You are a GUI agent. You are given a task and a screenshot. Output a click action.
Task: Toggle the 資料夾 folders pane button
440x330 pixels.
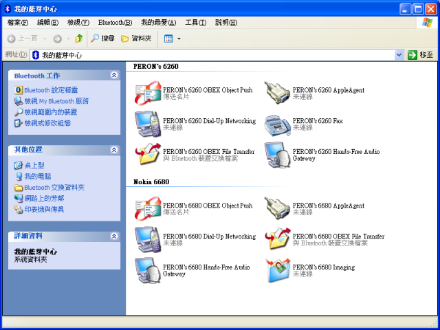click(136, 38)
